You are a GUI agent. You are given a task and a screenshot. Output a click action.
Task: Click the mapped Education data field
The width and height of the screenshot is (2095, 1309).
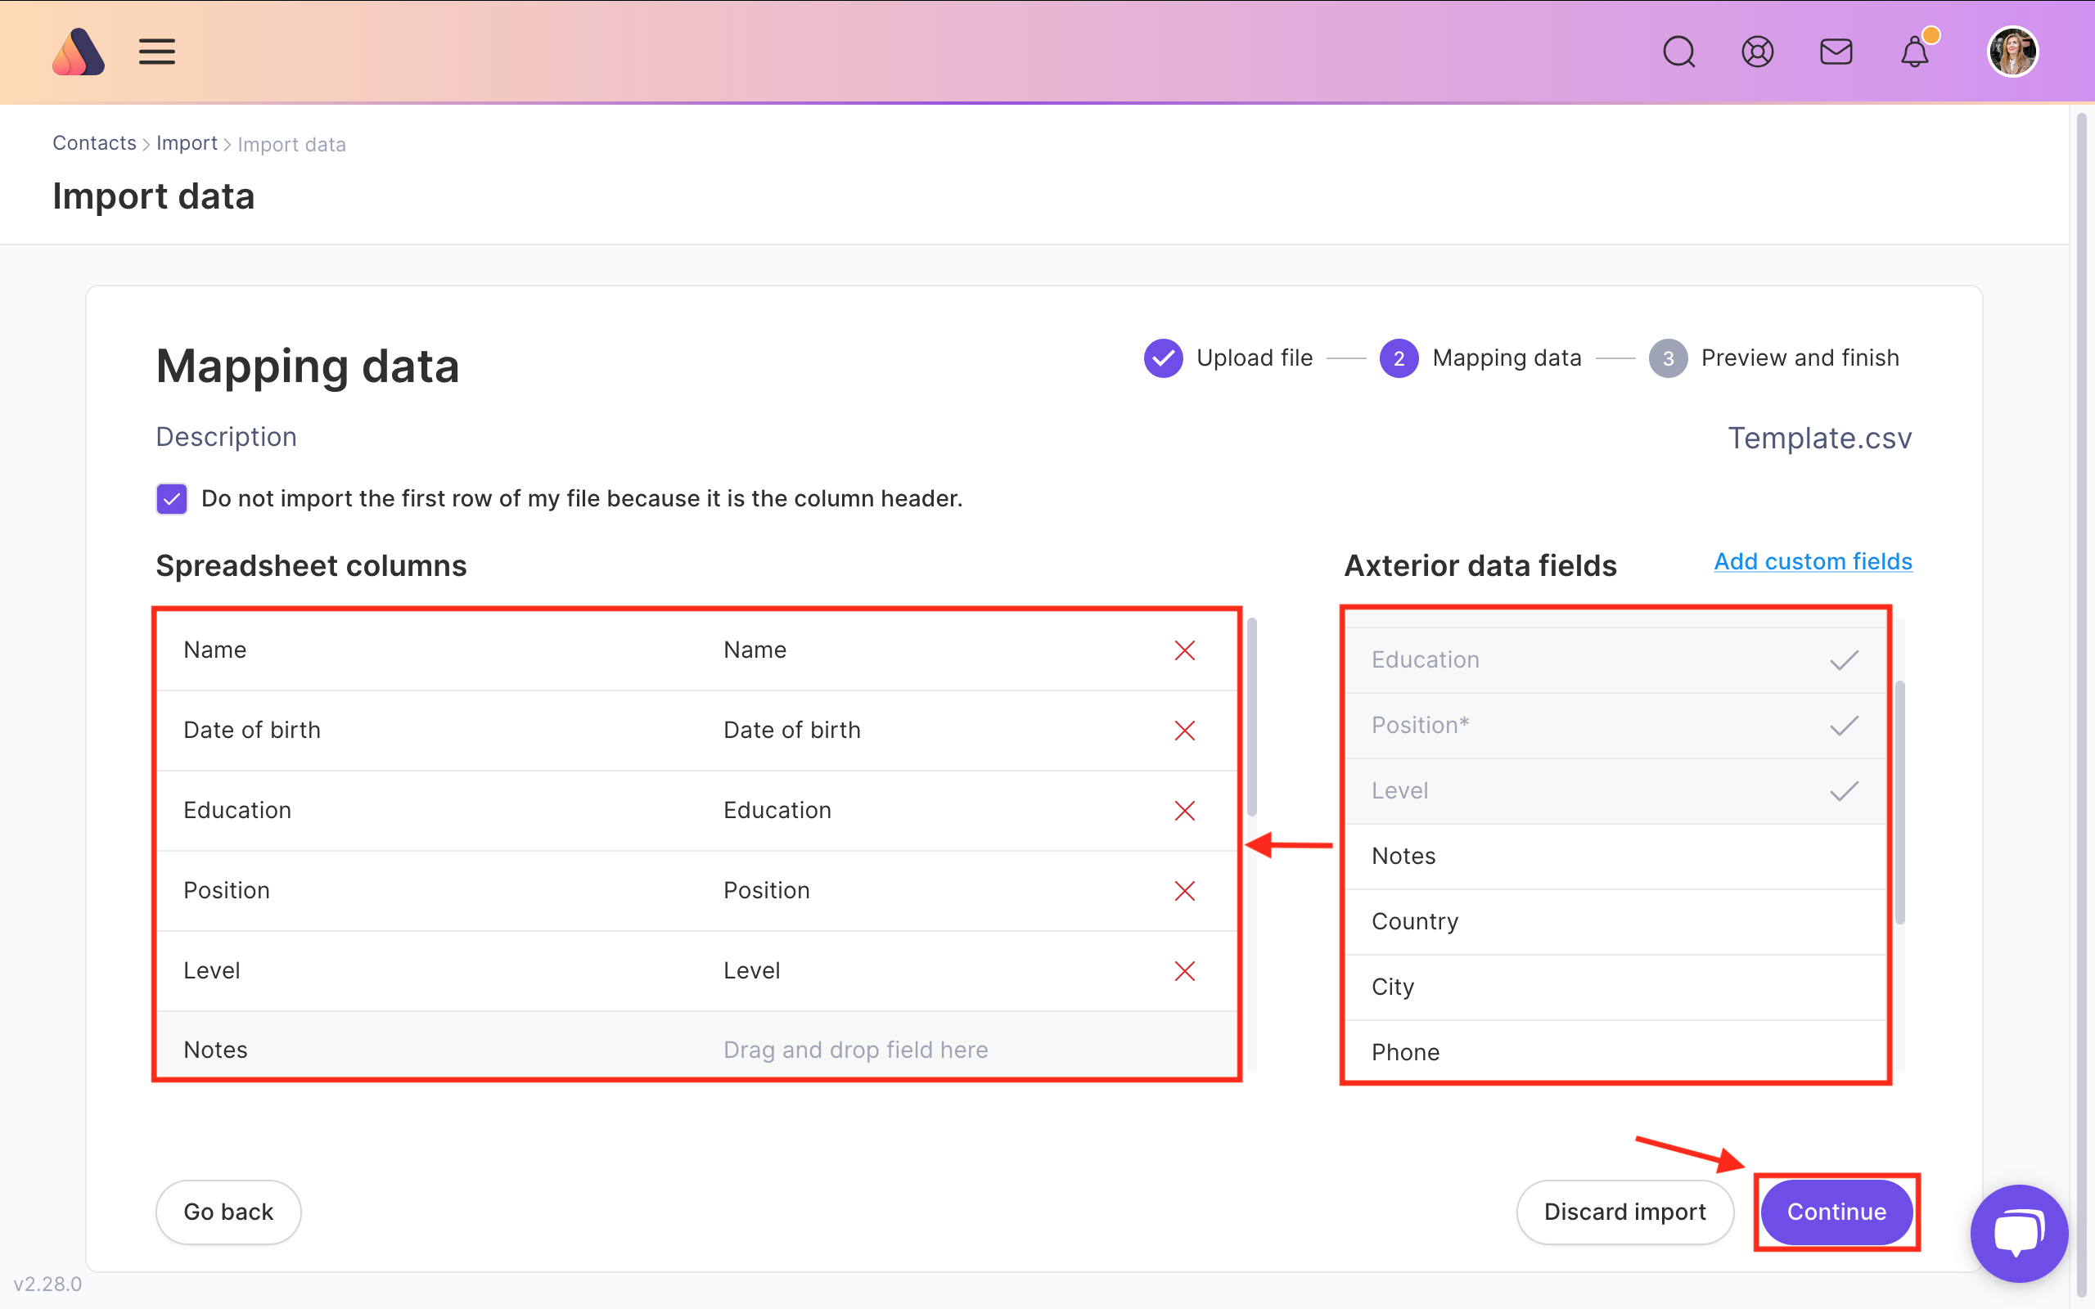pyautogui.click(x=1615, y=659)
